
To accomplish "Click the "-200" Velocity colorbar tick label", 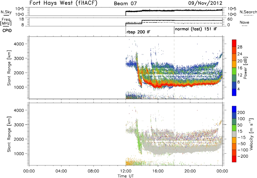I will 243,156.
